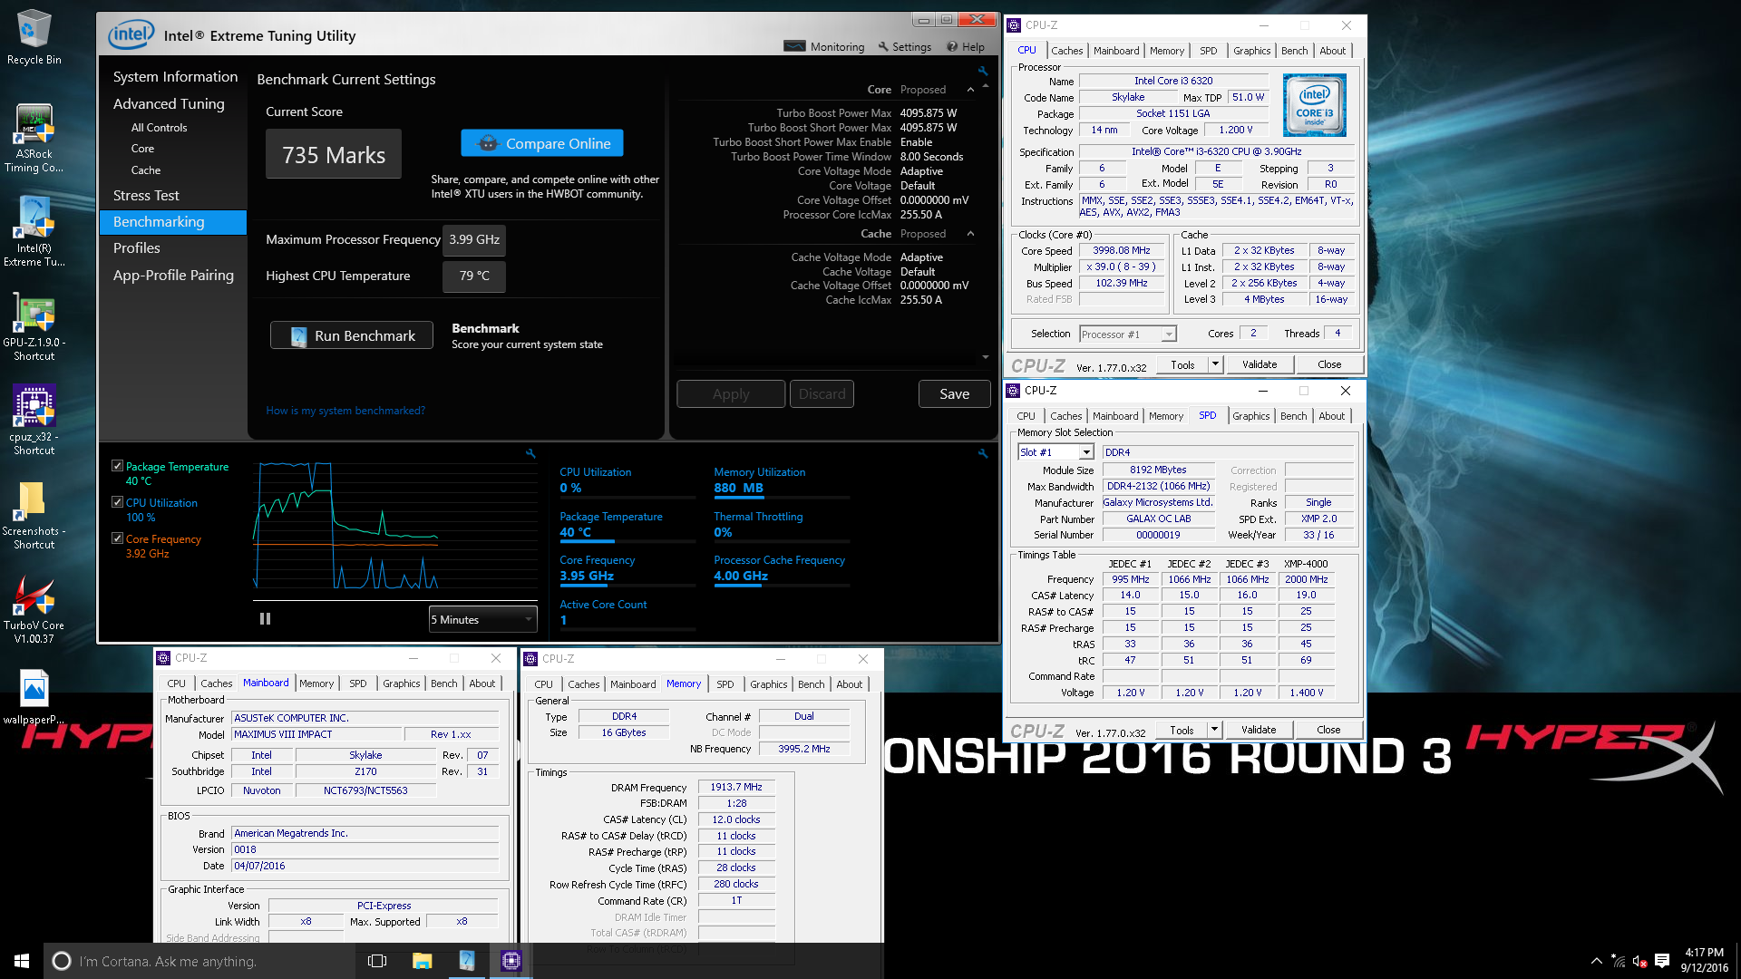Viewport: 1741px width, 979px height.
Task: Open XTU Monitoring view
Action: (825, 46)
